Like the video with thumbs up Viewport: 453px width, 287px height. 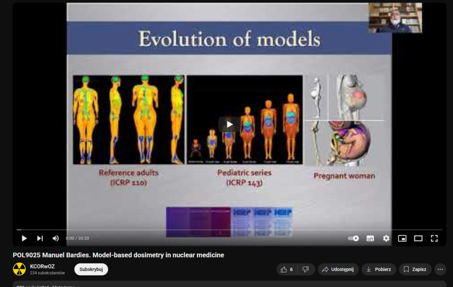[x=287, y=269]
